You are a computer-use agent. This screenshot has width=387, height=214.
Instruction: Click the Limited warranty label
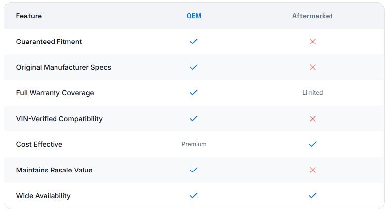point(312,93)
